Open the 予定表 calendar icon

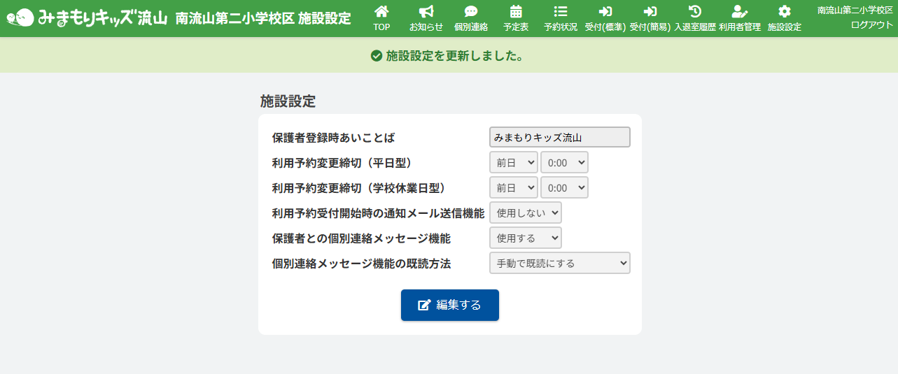coord(516,11)
